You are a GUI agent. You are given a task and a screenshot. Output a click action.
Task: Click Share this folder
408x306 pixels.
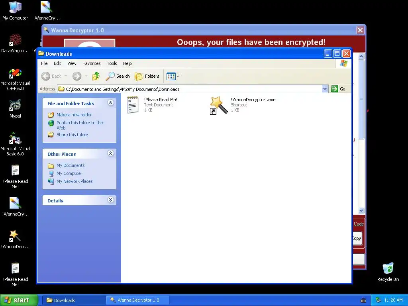[x=73, y=135]
